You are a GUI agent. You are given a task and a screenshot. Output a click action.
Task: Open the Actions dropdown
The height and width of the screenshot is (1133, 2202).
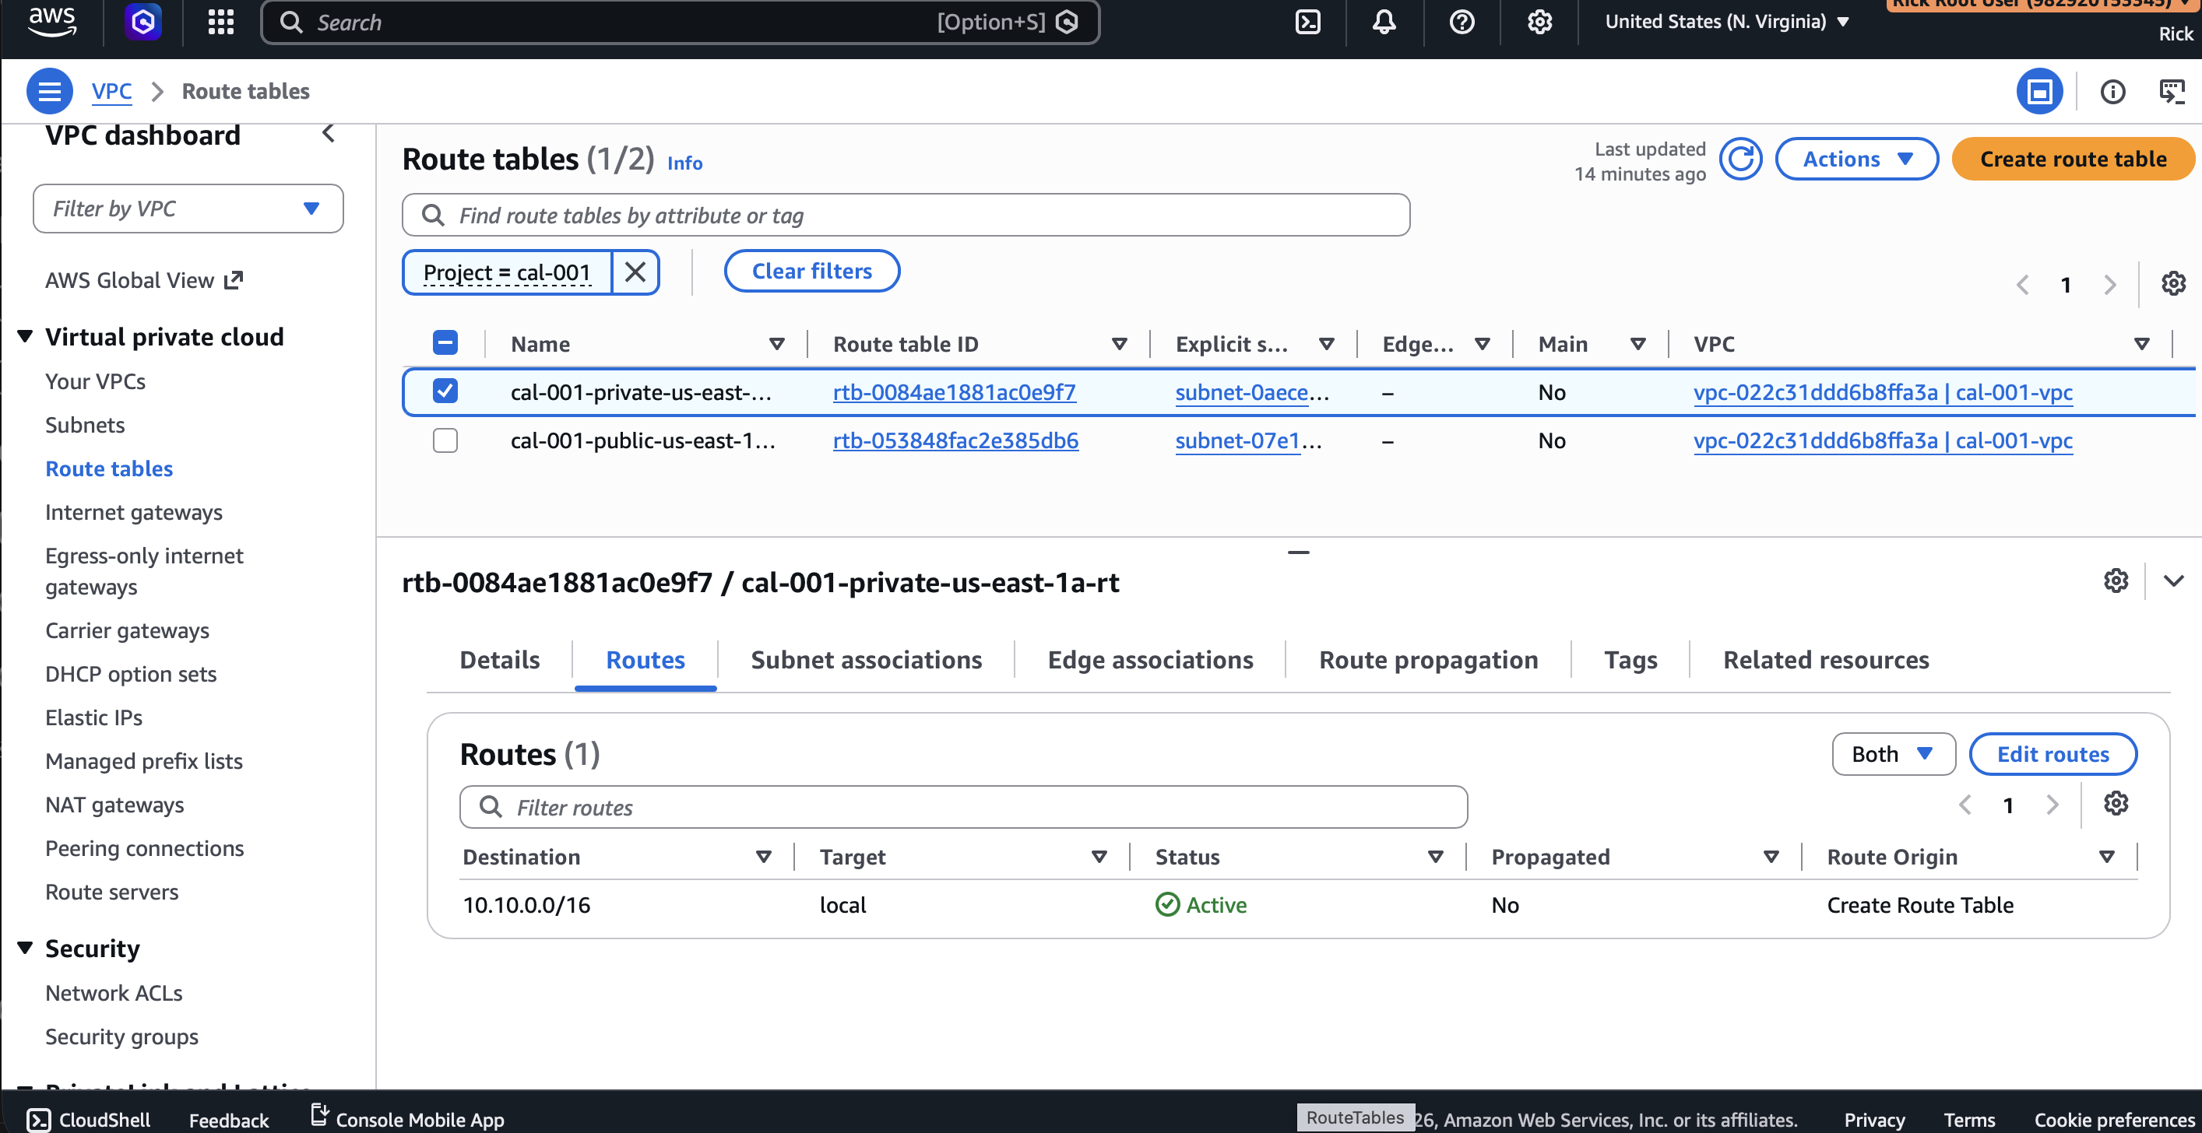1856,159
